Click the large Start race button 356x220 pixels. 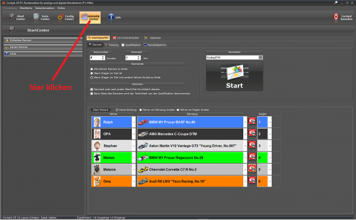234,76
